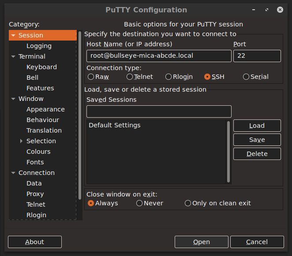Click the saved sessions list scrollbar

click(228, 152)
